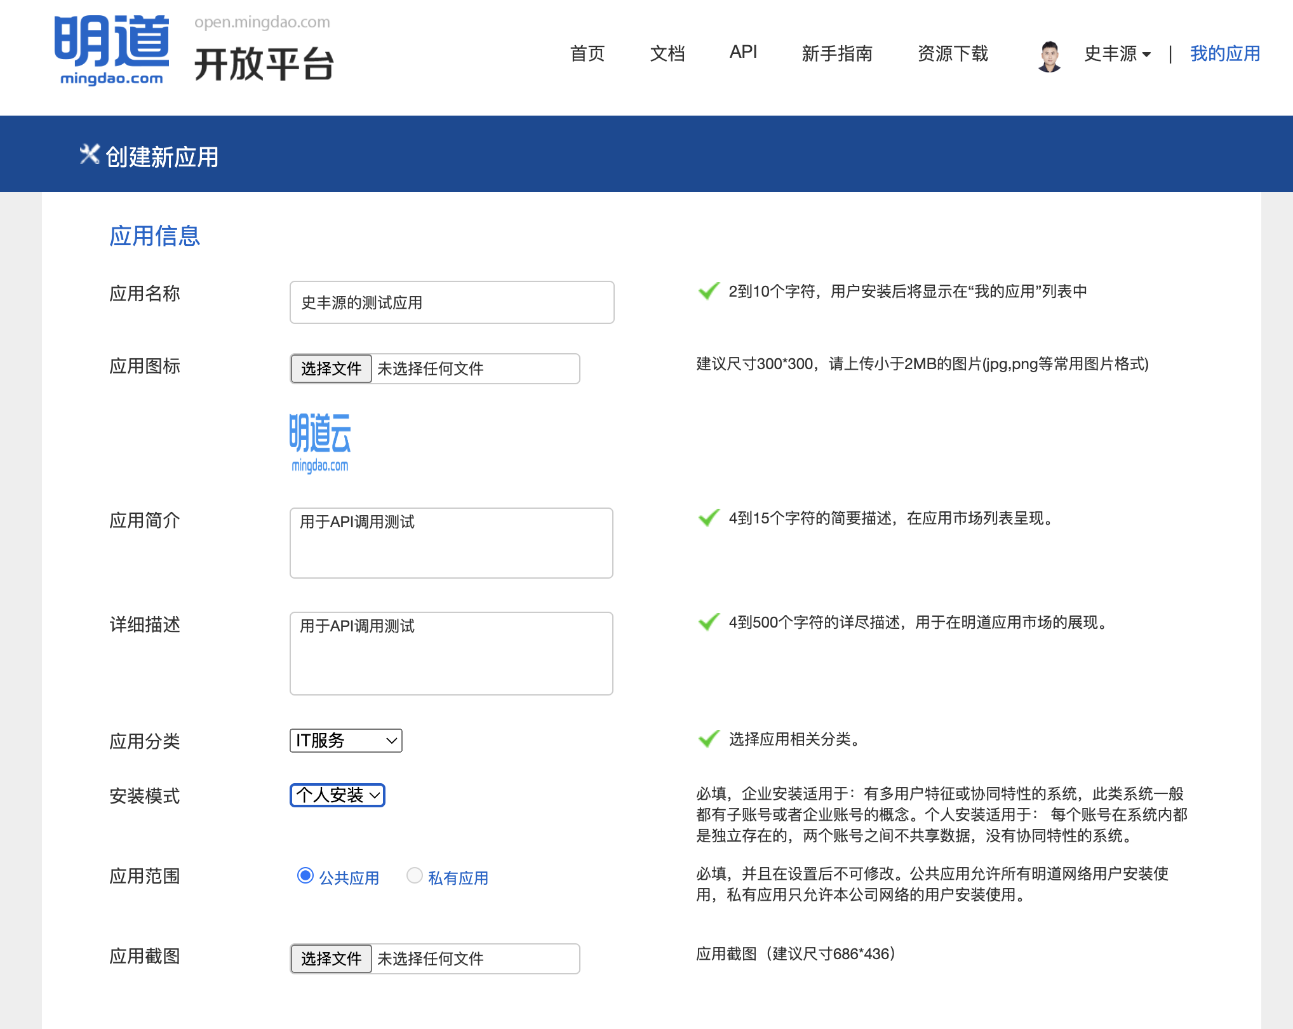
Task: Open the 文档 navigation item
Action: coord(667,53)
